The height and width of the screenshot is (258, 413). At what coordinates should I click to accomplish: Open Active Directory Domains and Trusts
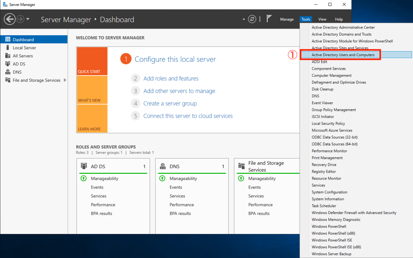tap(356, 34)
